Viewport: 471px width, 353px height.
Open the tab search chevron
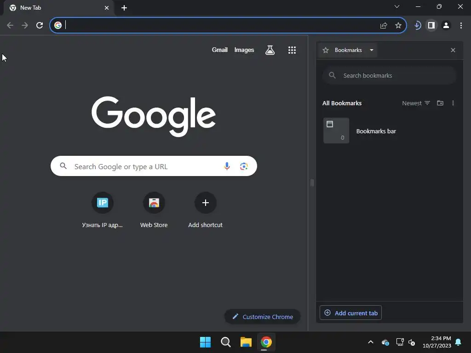pos(397,6)
